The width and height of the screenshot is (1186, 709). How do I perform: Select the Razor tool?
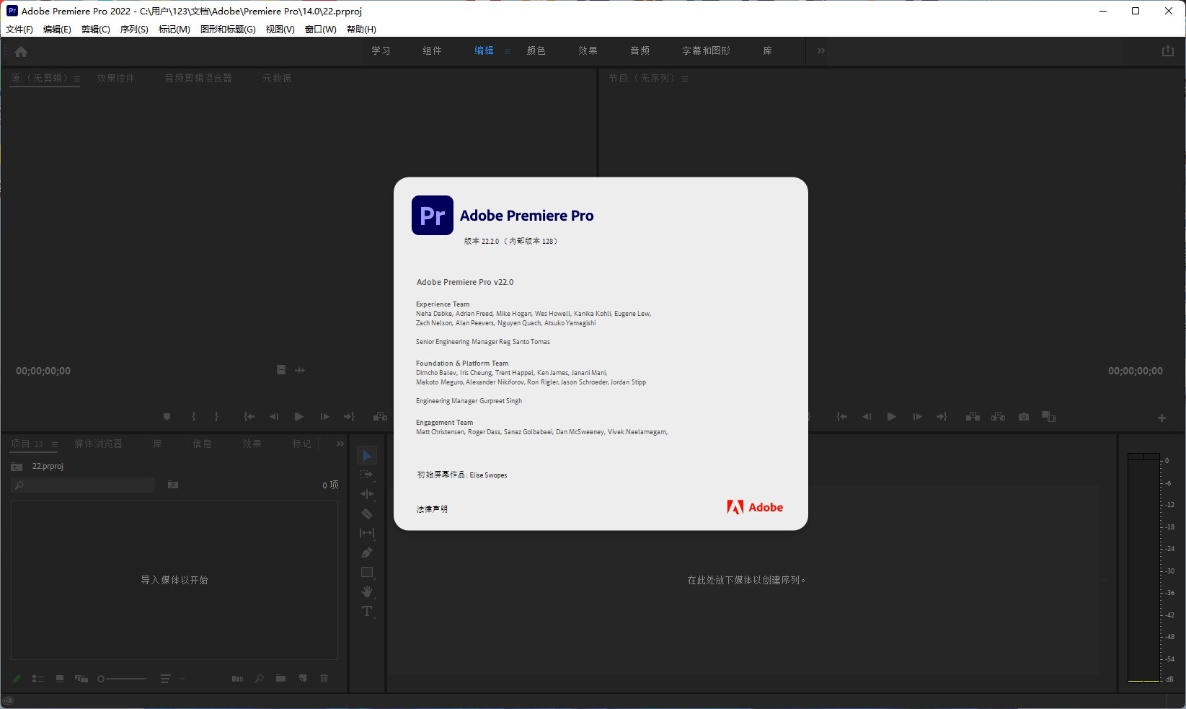367,514
